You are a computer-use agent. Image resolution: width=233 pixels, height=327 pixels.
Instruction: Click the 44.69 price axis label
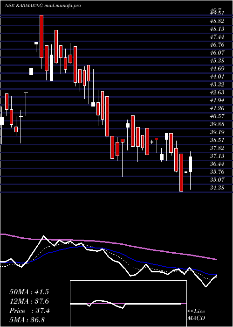pos(217,69)
